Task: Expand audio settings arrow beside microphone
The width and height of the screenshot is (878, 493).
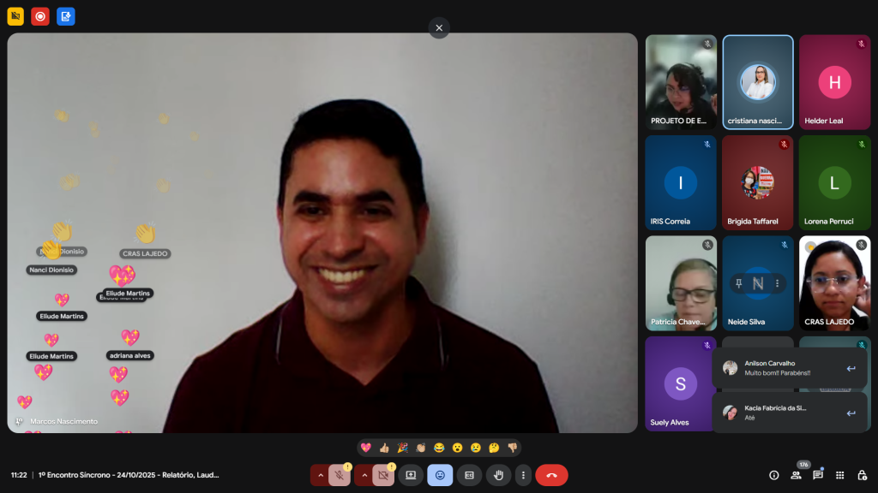Action: (x=321, y=475)
